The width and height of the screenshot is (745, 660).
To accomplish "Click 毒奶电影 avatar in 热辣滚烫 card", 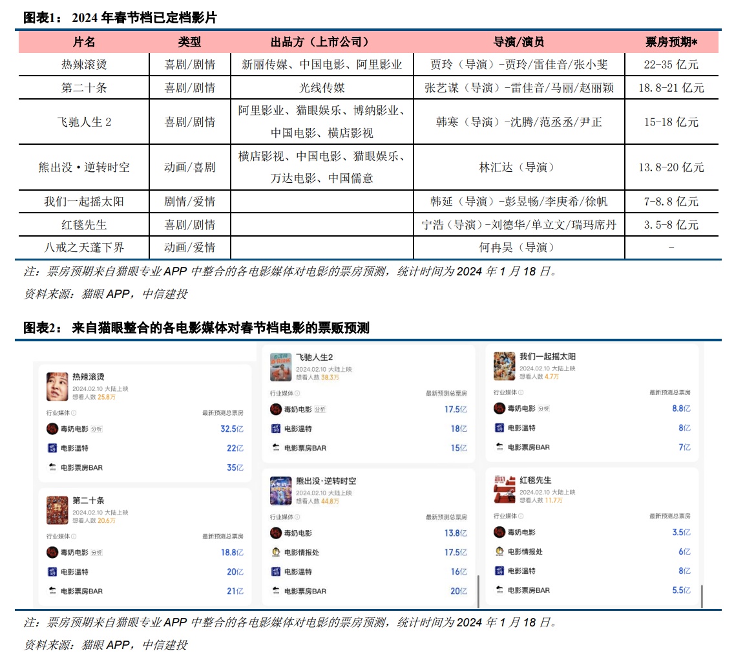I will [x=52, y=429].
